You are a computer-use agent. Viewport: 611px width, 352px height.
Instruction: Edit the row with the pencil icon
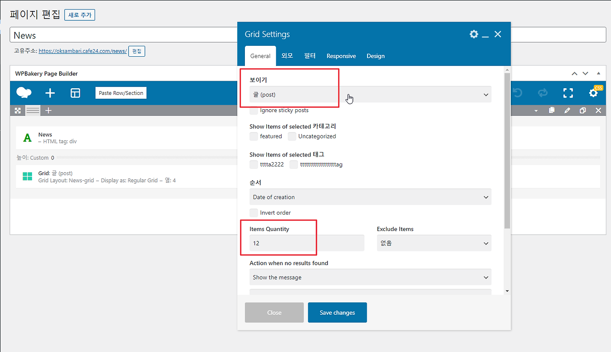567,111
